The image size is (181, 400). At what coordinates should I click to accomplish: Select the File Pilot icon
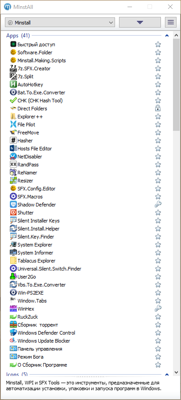click(13, 125)
